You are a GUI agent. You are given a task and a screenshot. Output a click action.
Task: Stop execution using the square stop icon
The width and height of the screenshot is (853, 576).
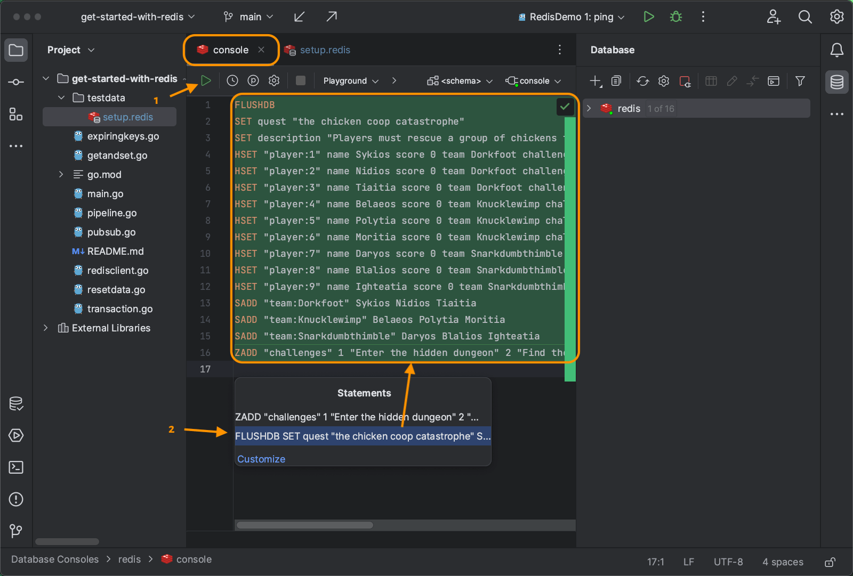pos(301,81)
